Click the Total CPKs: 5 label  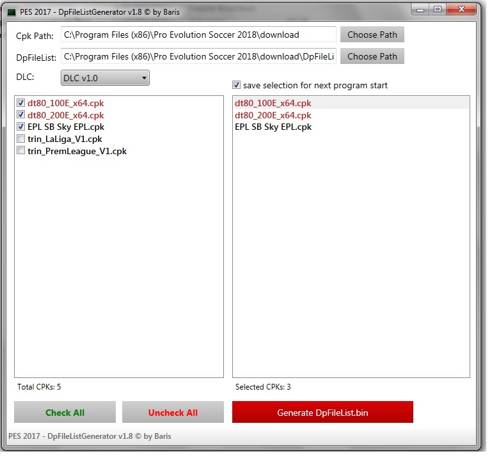pos(39,387)
